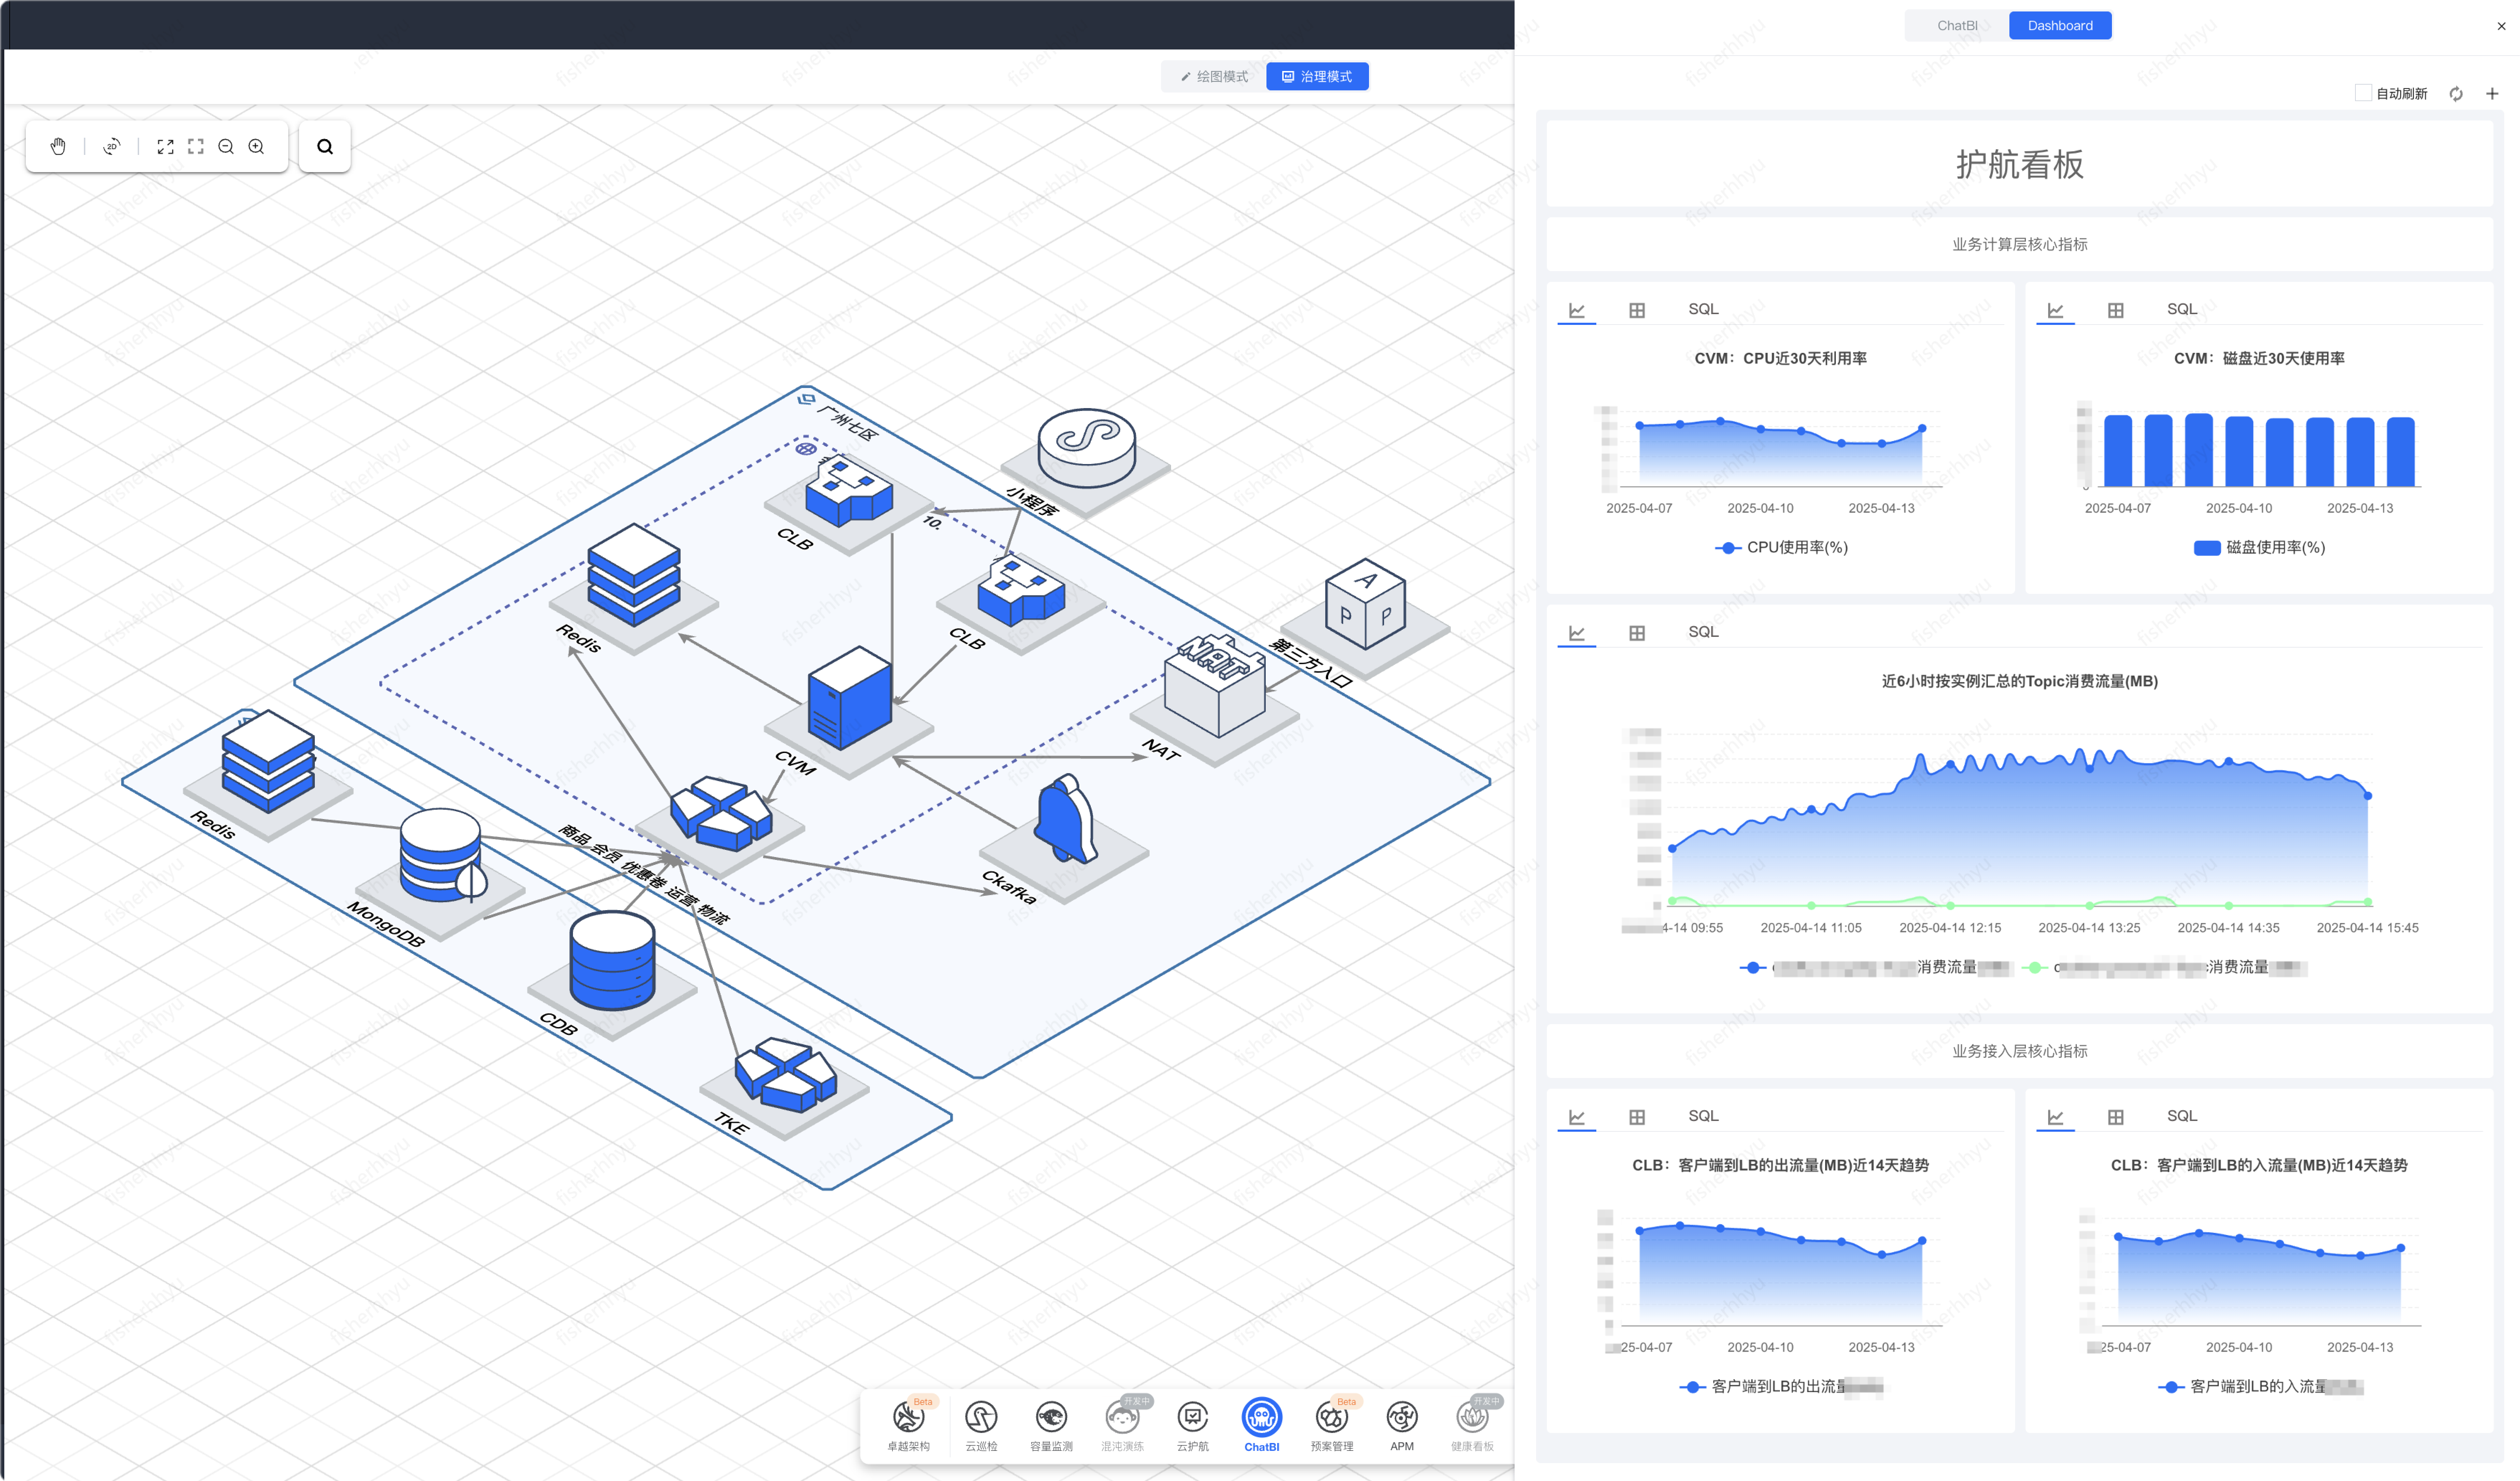Switch right panel to Dashboard tab
This screenshot has width=2520, height=1481.
2060,26
